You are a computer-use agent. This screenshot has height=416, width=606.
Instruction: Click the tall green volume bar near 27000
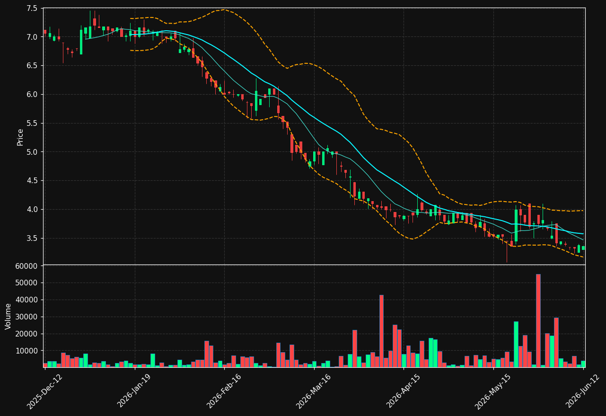coord(516,345)
